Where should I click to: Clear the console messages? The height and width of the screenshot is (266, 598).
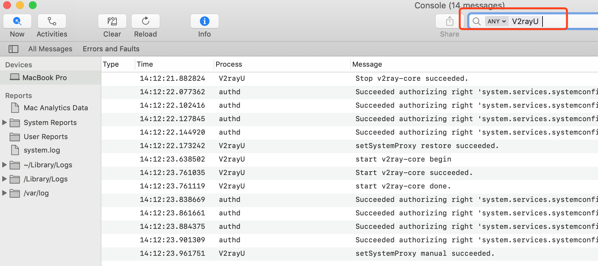point(112,21)
